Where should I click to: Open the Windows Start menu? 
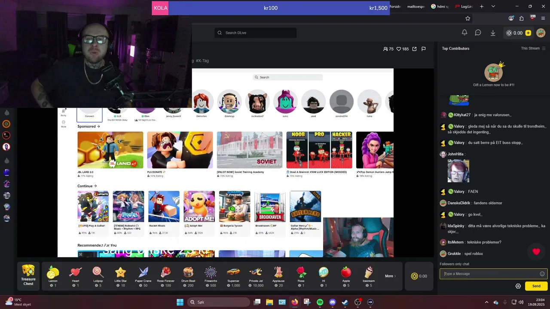[180, 302]
